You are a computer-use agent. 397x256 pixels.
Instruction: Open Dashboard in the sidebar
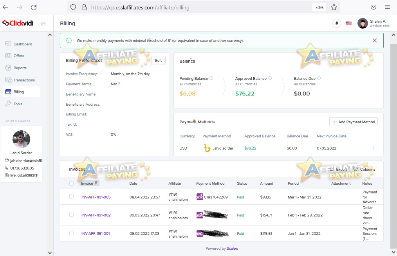(x=22, y=44)
